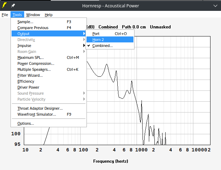Image resolution: width=221 pixels, height=170 pixels.
Task: Launch the Filter Wizard...
Action: click(x=49, y=75)
